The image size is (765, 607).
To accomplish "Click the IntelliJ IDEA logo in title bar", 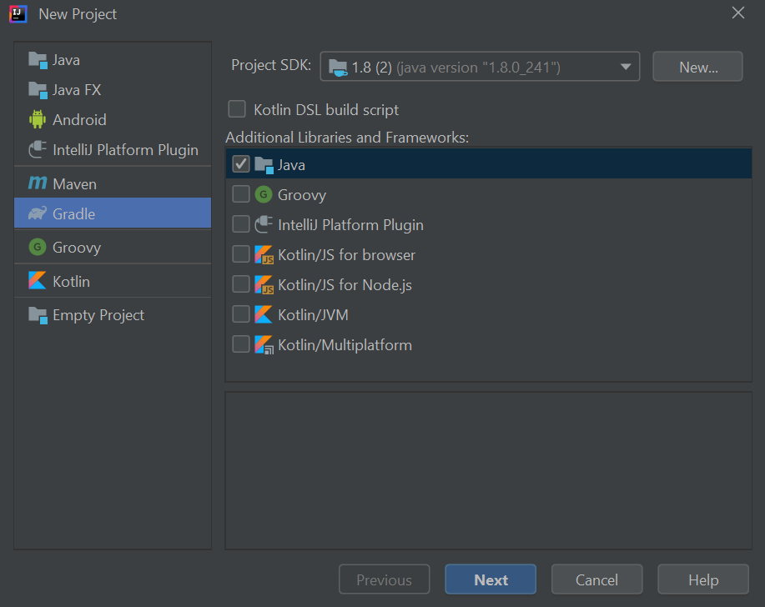I will [x=18, y=13].
